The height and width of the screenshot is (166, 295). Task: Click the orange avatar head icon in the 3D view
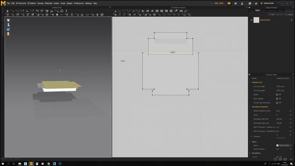pyautogui.click(x=8, y=34)
